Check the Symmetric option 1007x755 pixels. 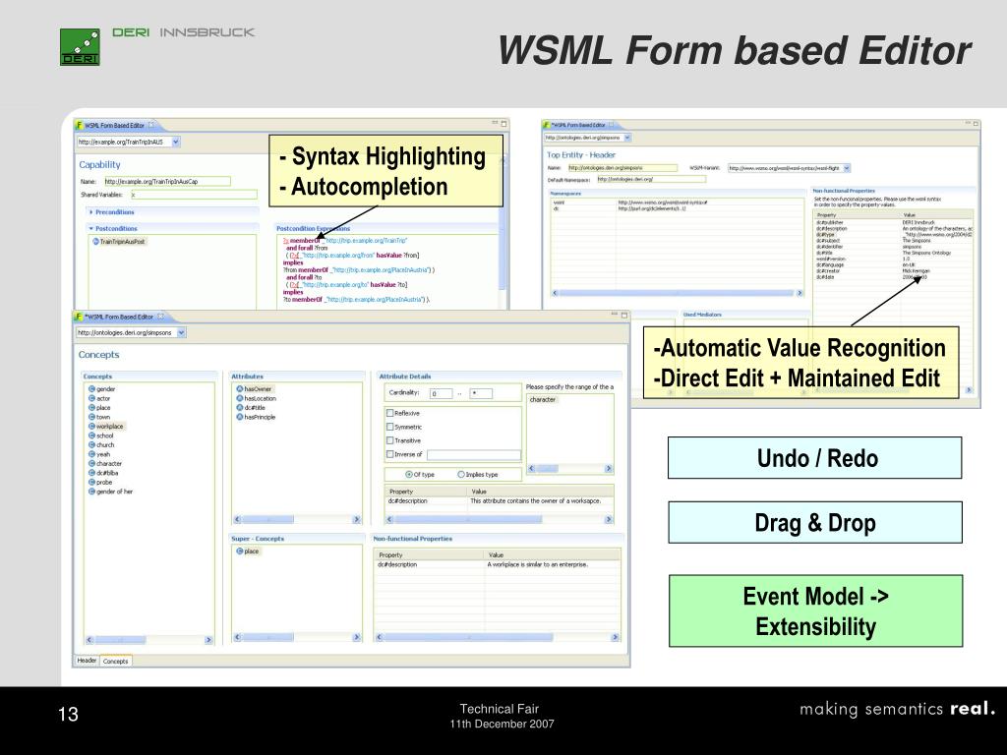tap(389, 428)
